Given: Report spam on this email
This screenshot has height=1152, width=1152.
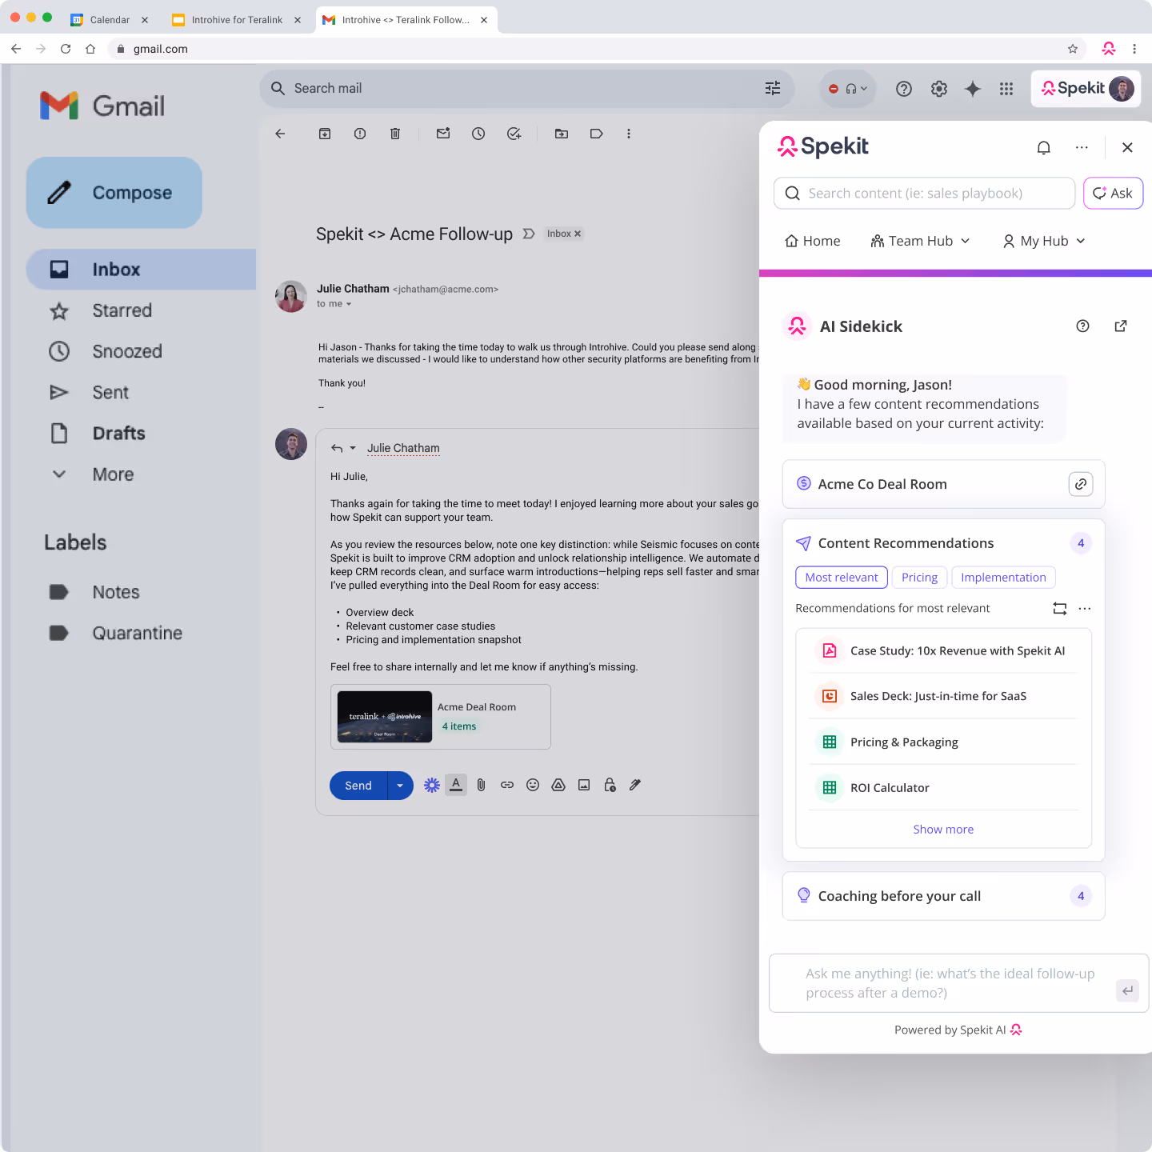Looking at the screenshot, I should point(360,134).
